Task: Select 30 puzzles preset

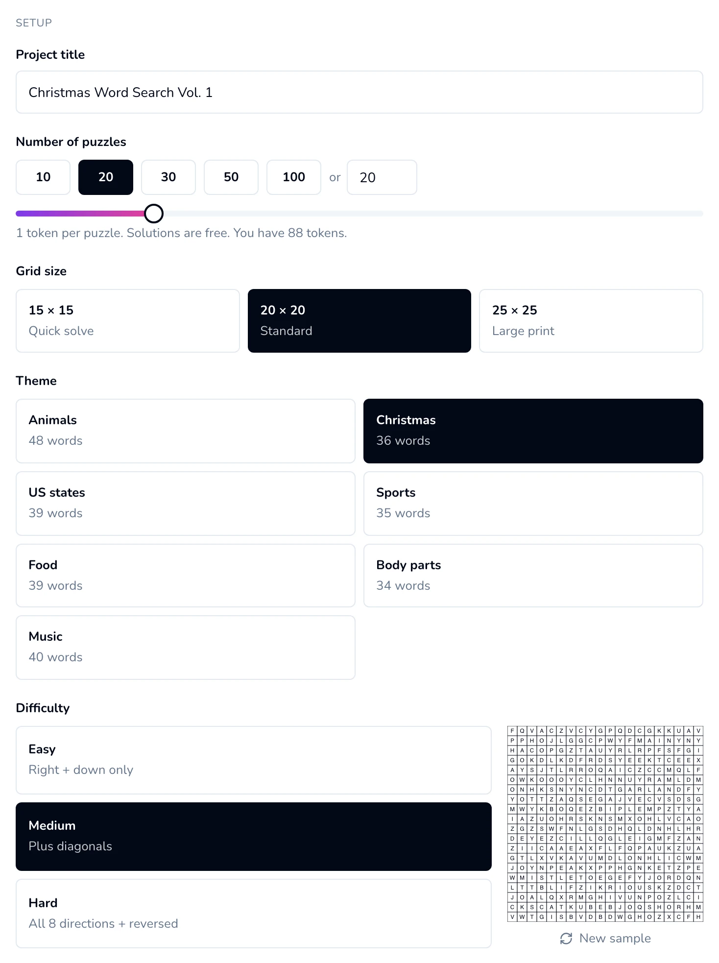Action: 168,177
